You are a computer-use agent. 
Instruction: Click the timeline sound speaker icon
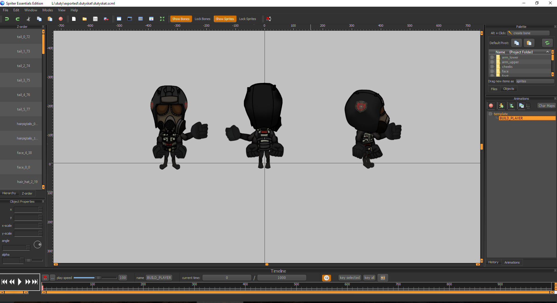click(x=383, y=278)
